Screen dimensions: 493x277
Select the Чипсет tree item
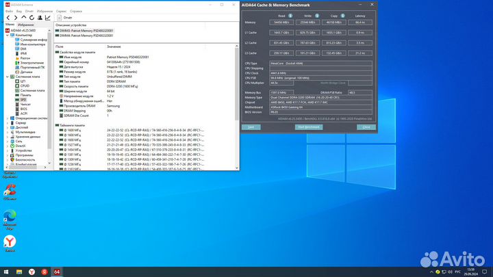tap(23, 104)
